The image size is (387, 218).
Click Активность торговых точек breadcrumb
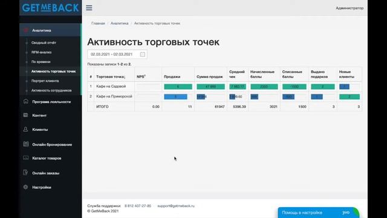(157, 23)
